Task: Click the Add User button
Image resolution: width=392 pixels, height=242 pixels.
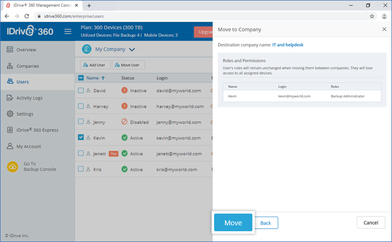Action: tap(95, 65)
